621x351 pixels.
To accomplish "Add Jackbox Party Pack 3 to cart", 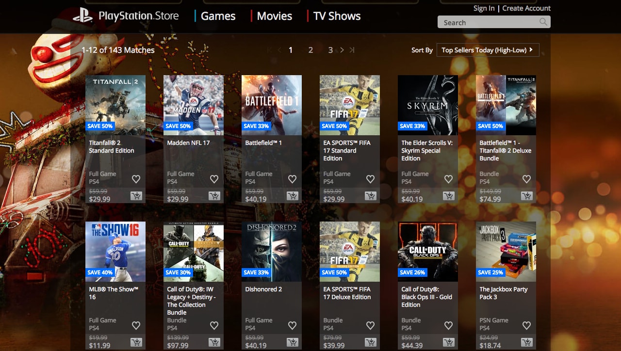I will tap(526, 342).
